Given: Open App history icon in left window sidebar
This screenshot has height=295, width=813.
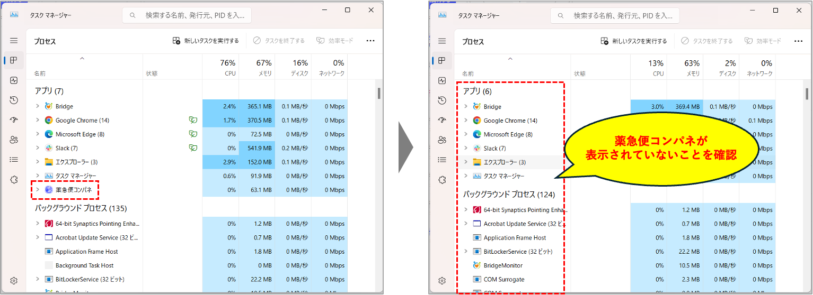Looking at the screenshot, I should coord(14,100).
